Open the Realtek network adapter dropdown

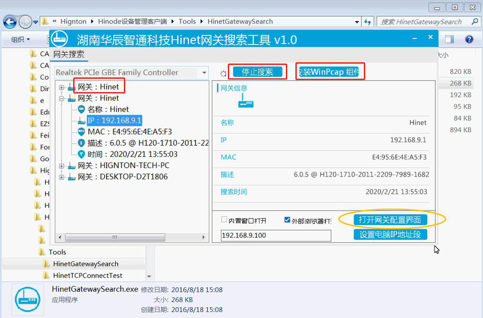(x=204, y=73)
